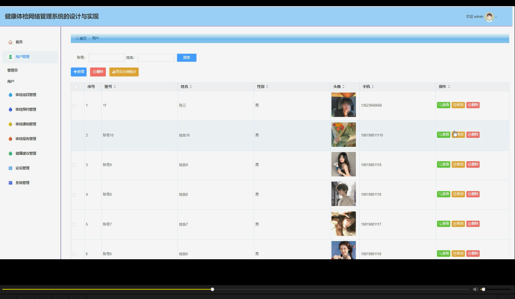Click 删除 button for row 张三
The width and height of the screenshot is (515, 299).
point(473,105)
